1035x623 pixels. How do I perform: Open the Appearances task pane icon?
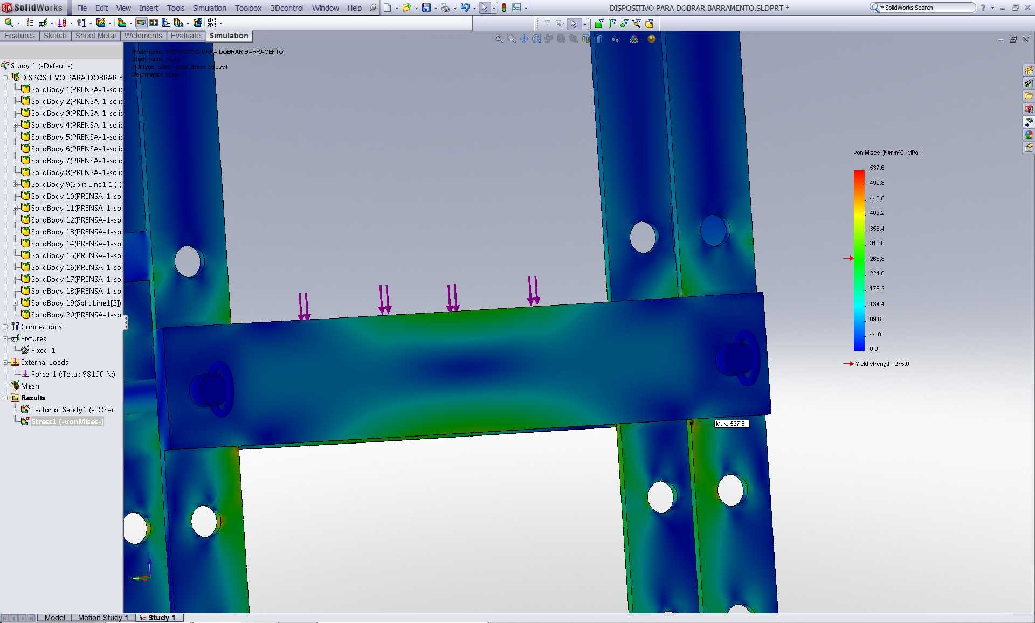(1029, 135)
